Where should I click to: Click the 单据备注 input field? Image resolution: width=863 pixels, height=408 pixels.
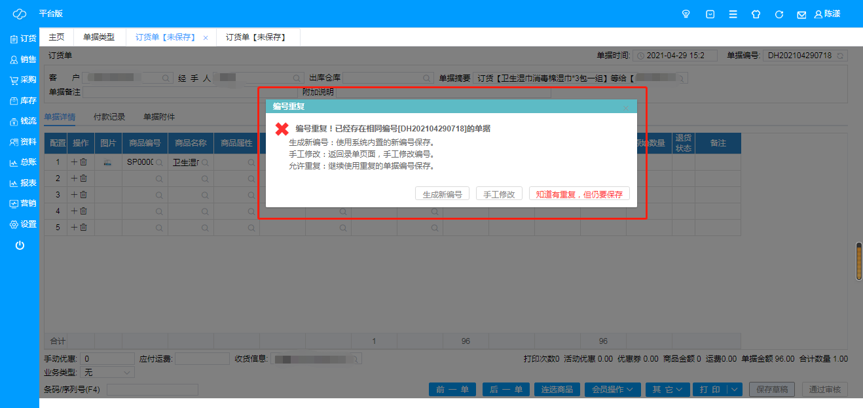pyautogui.click(x=191, y=92)
